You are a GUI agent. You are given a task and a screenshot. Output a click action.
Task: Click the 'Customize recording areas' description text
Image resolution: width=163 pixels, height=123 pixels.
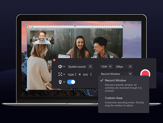124,104
